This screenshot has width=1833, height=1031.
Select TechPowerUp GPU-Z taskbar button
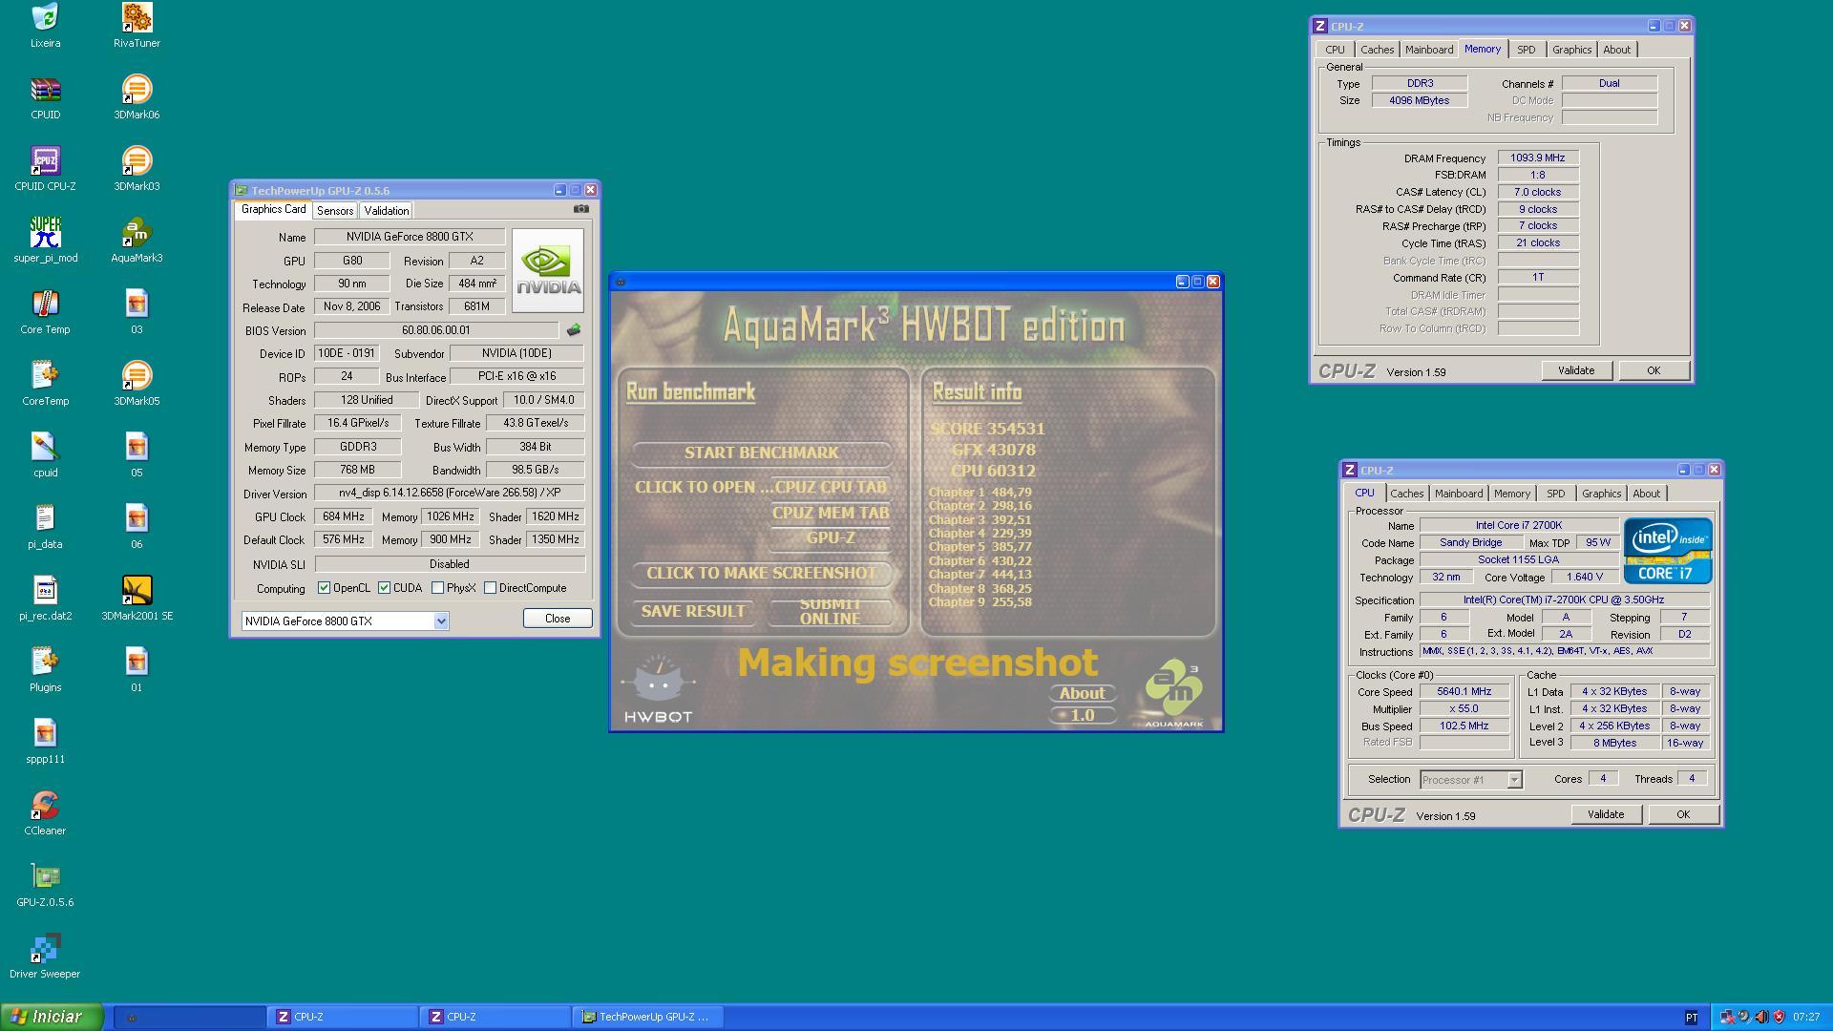[648, 1017]
